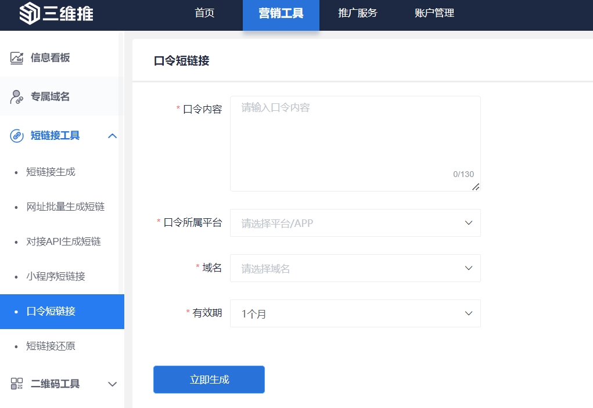Click the 二维码工具 QR code icon

[17, 384]
